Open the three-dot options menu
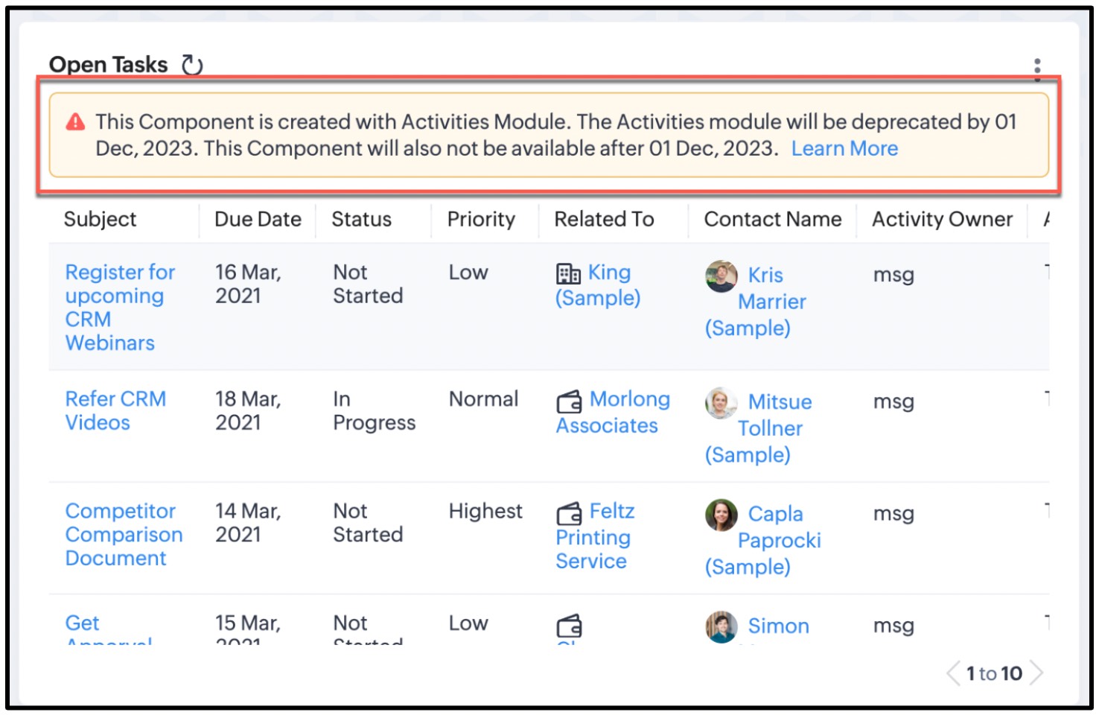1096x715 pixels. click(1036, 69)
